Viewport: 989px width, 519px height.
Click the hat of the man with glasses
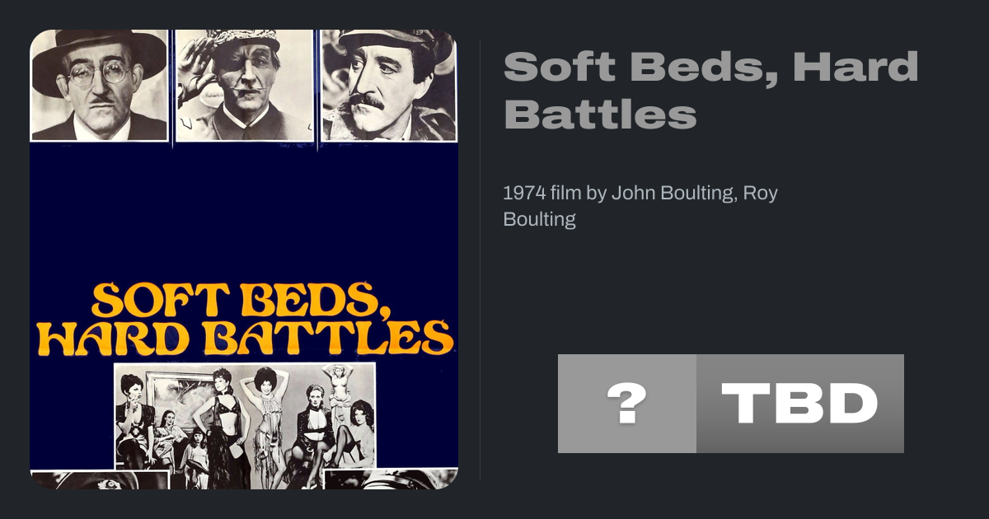click(99, 48)
